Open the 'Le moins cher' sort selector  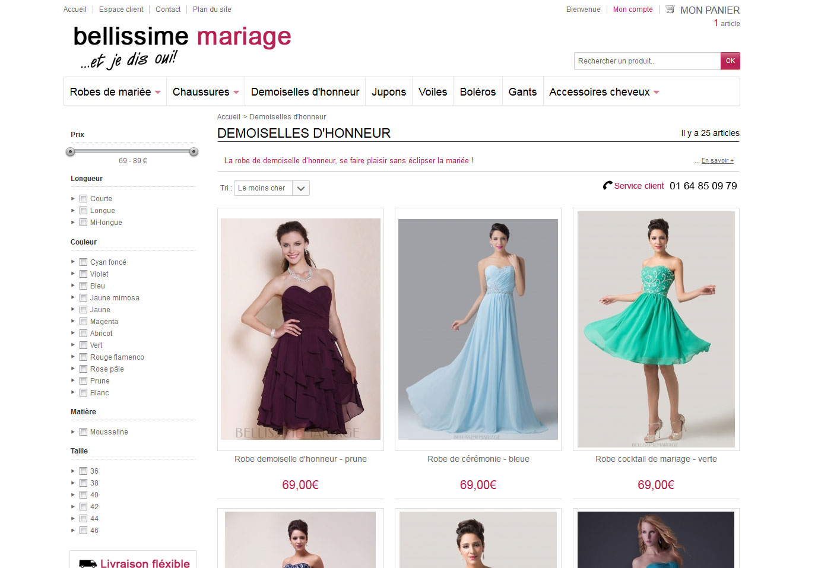click(x=272, y=188)
